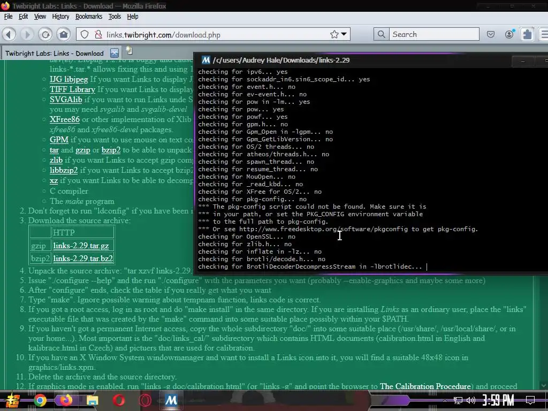Click the URL links.twibright.com/download.php
Screen dimensions: 548x411
[163, 35]
